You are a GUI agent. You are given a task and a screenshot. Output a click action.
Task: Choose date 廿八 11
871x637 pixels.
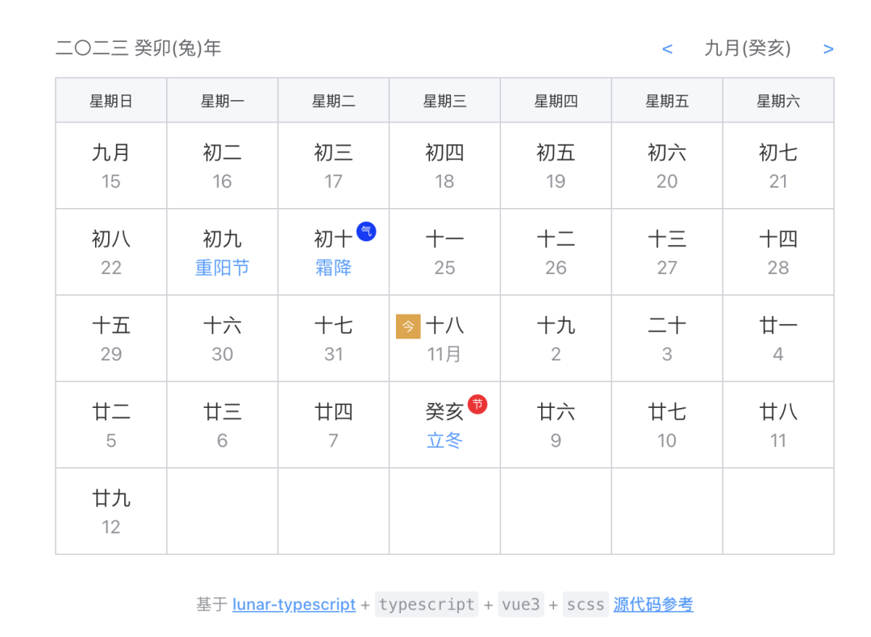point(778,425)
